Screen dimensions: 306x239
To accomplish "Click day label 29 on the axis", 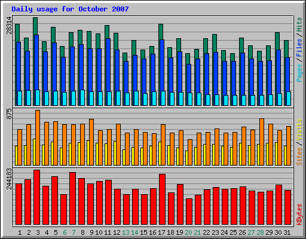I will coord(269,232).
